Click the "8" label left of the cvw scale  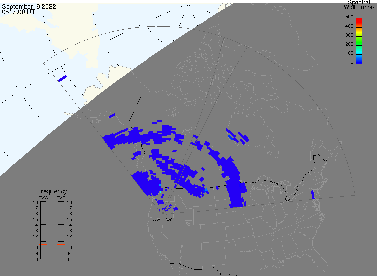pyautogui.click(x=37, y=259)
